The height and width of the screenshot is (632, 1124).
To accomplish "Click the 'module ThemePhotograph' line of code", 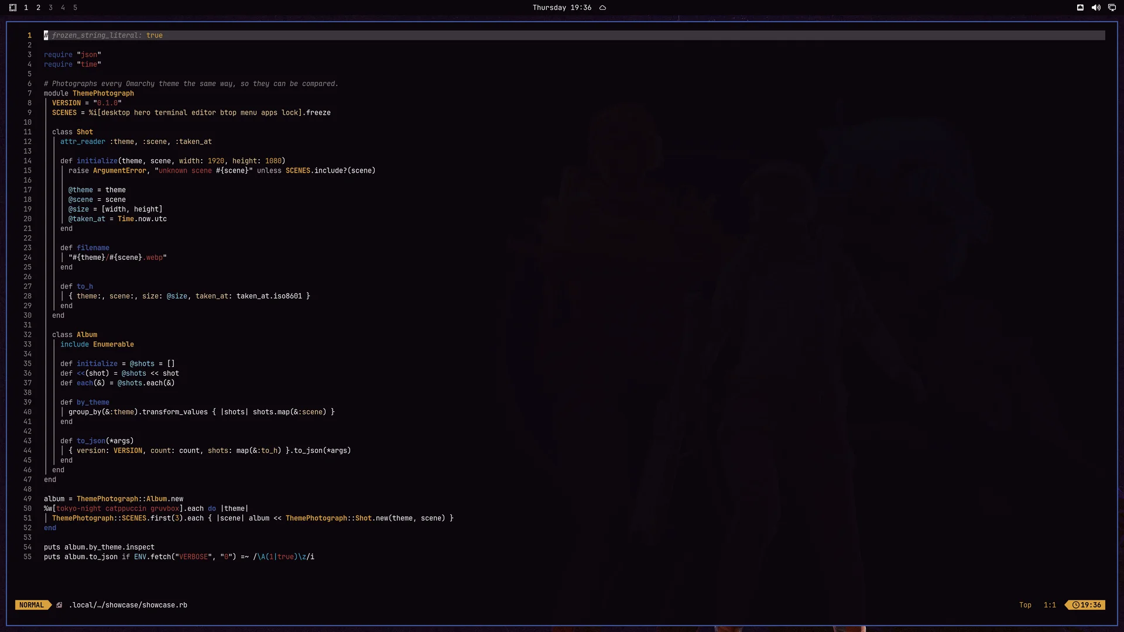I will pos(89,93).
